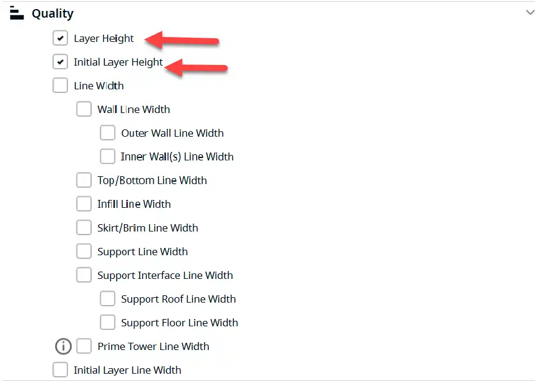
Task: Select the Layer Height label text
Action: pos(104,38)
